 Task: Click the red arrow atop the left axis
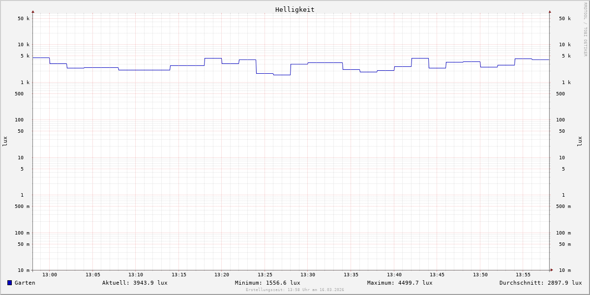coord(33,11)
